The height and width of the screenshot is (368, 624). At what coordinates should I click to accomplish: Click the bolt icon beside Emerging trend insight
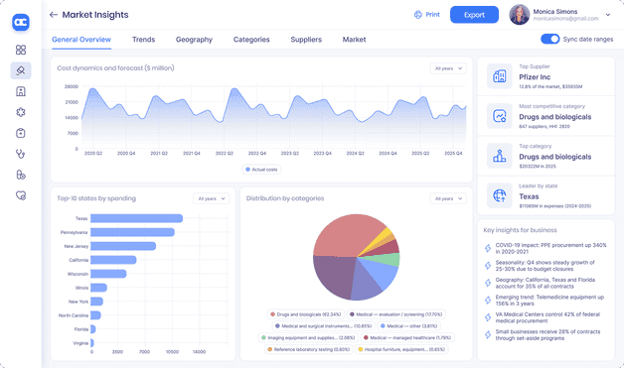point(488,300)
